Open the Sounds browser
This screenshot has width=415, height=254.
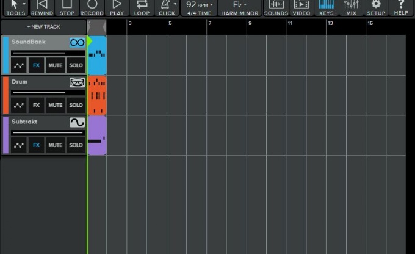[x=276, y=7]
